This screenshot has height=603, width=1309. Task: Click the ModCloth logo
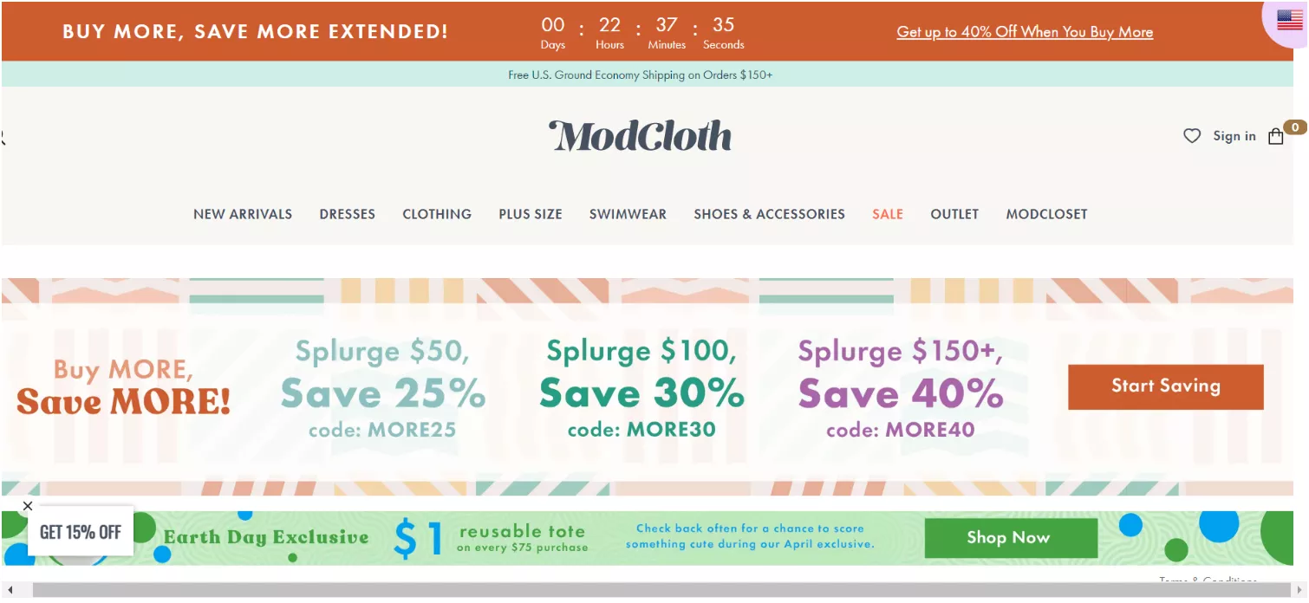tap(641, 136)
